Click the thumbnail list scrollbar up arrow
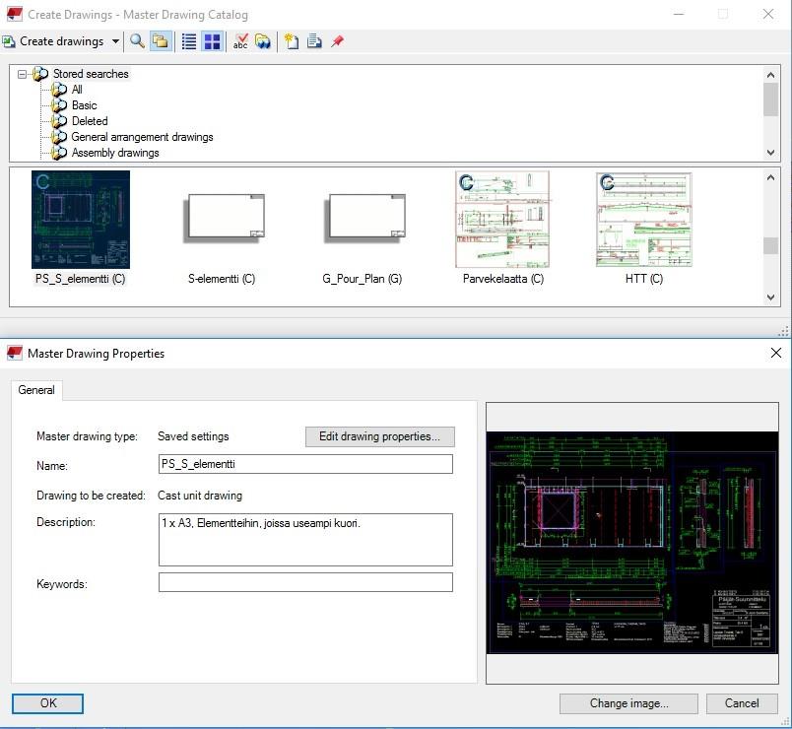792x729 pixels. [x=770, y=177]
